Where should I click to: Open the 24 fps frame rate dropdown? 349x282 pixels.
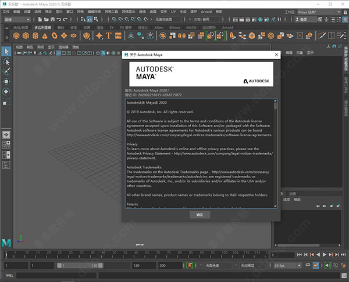coord(287,265)
